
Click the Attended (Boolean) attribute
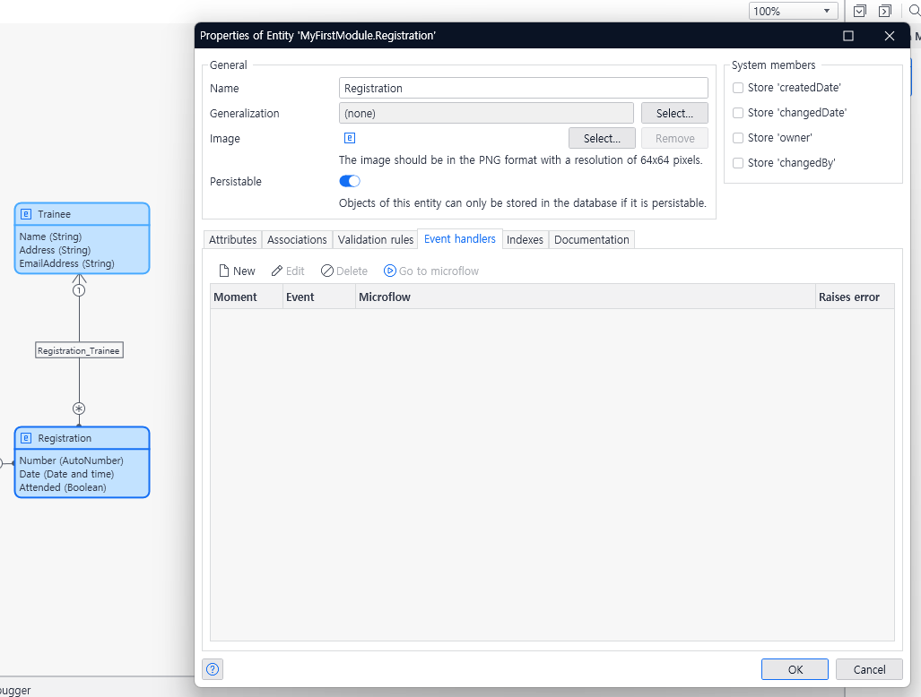pos(63,487)
